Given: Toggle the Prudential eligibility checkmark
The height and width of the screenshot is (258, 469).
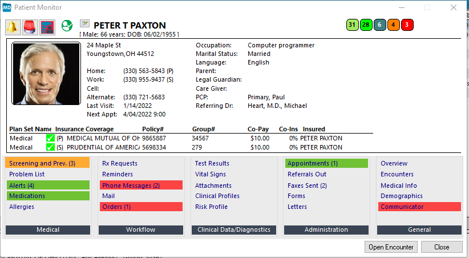Looking at the screenshot, I should (x=50, y=147).
